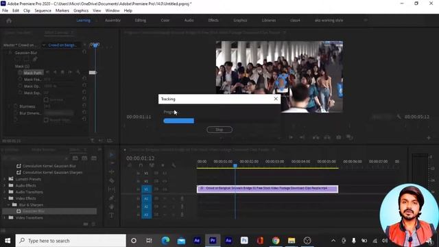Open Program Monitor button editor plus
The image size is (439, 247).
428,138
